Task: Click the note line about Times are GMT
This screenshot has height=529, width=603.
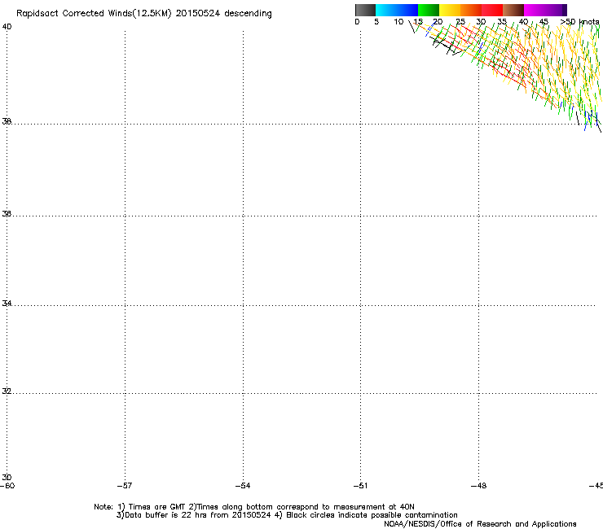Action: tap(254, 507)
